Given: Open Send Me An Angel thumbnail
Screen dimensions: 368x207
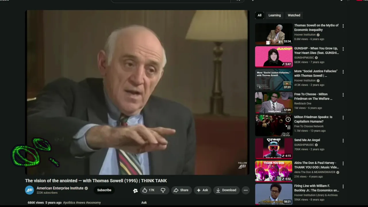Looking at the screenshot, I should coord(274,148).
